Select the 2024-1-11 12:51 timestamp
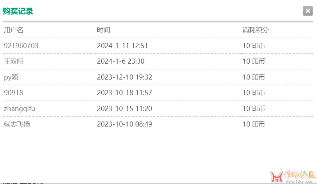317x184 pixels. (122, 46)
